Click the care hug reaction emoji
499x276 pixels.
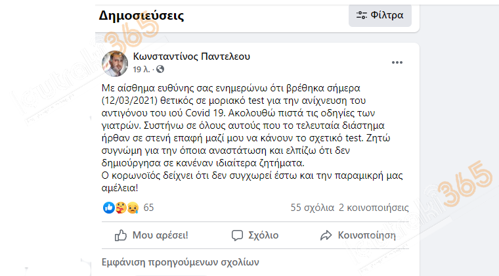[x=121, y=208]
